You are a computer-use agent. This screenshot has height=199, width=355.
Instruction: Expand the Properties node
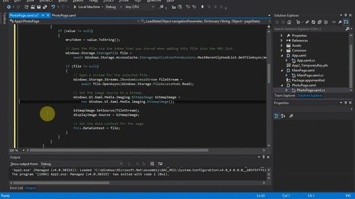coord(281,35)
